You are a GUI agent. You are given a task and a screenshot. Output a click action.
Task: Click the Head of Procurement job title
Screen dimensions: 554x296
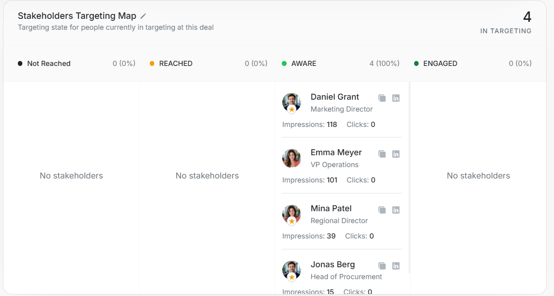(x=346, y=277)
